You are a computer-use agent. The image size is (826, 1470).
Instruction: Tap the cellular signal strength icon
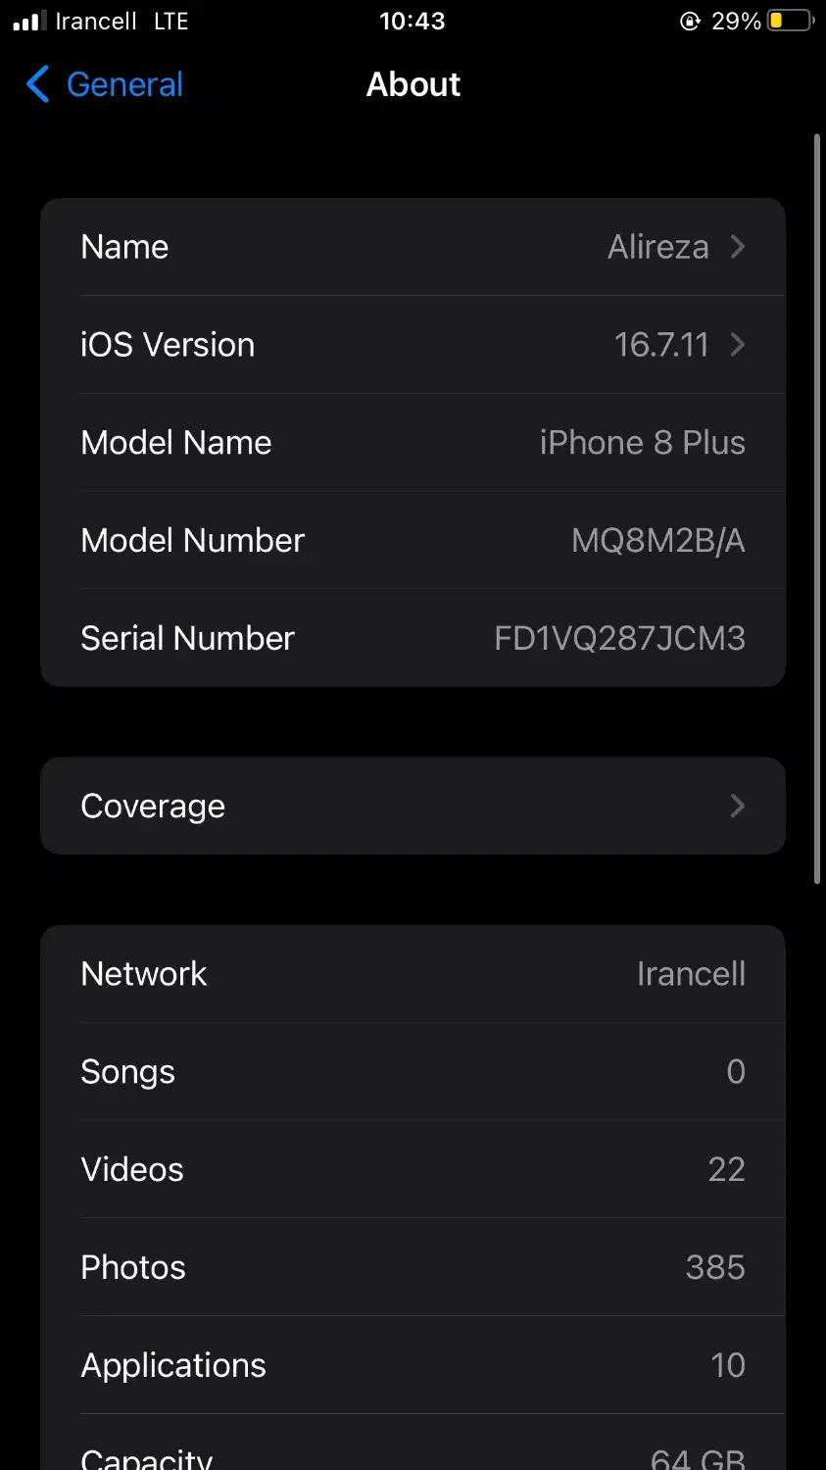tap(29, 21)
